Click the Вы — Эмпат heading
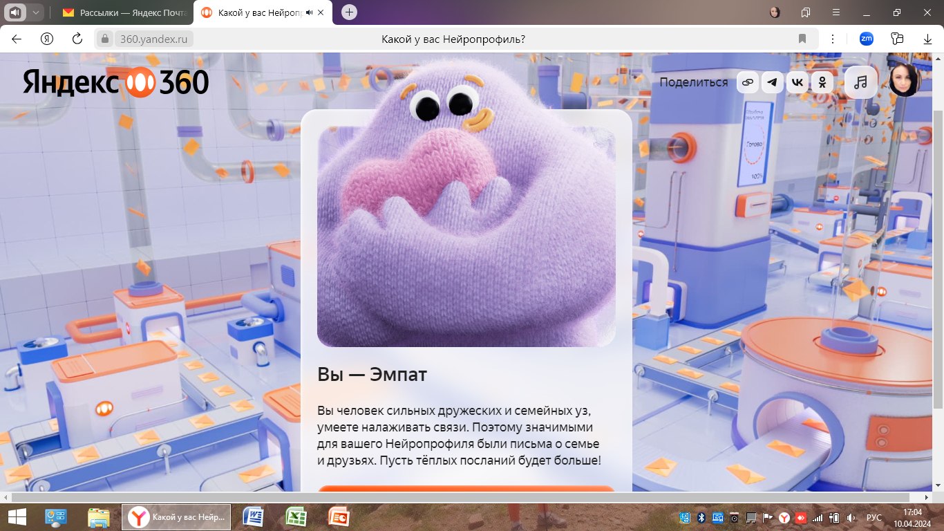This screenshot has width=944, height=531. click(372, 375)
